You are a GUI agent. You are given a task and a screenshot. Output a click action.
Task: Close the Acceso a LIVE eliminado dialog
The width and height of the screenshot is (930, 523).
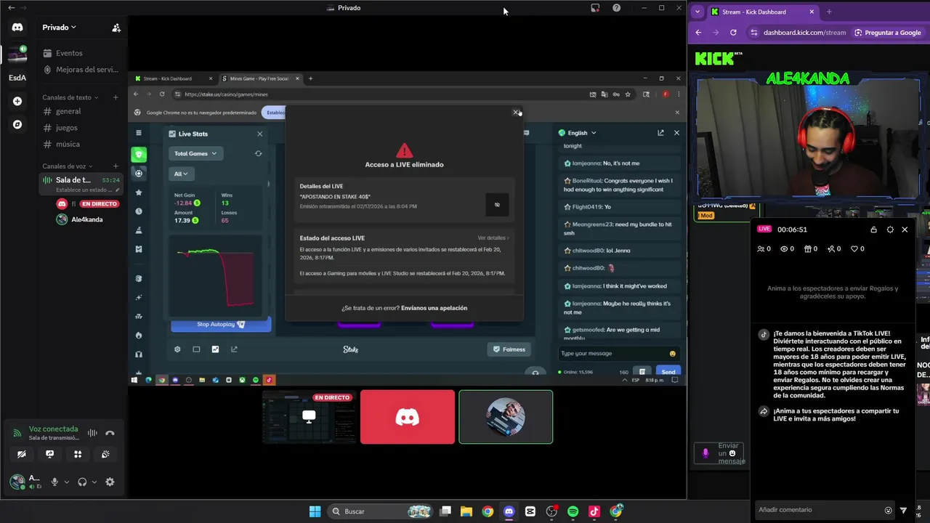pos(516,112)
